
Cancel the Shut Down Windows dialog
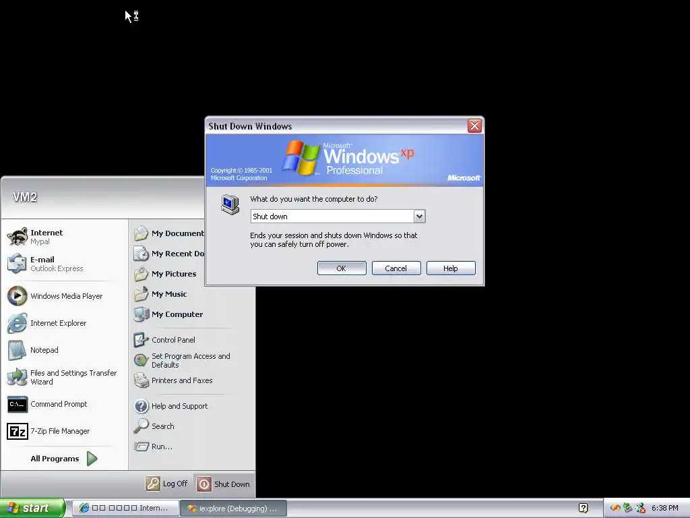pyautogui.click(x=396, y=268)
